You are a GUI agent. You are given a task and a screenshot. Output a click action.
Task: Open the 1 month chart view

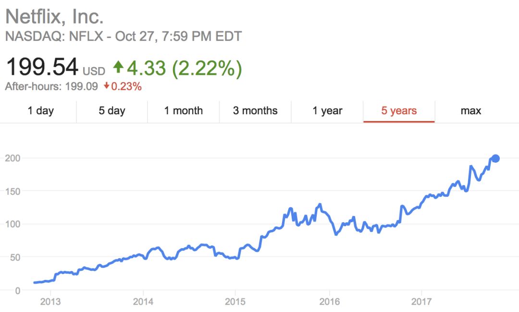[183, 111]
